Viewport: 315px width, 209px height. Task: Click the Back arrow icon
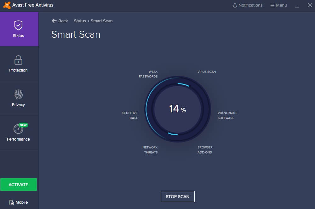[54, 21]
